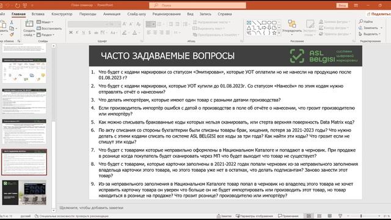This screenshot has height=220, width=391.
Task: Switch to normal view icon in status bar
Action: (309, 216)
